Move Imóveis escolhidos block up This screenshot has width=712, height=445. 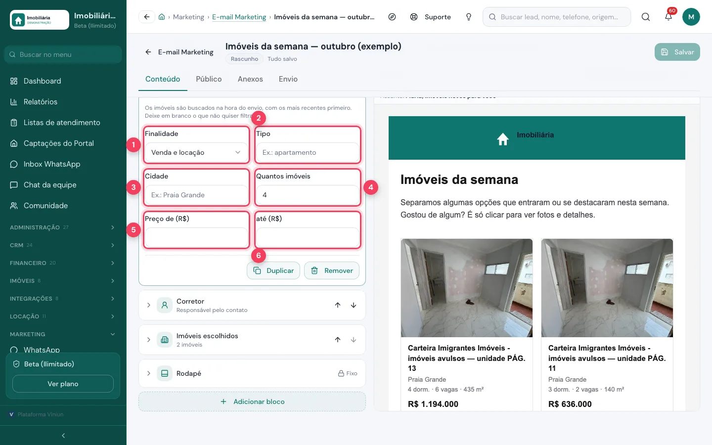click(338, 340)
